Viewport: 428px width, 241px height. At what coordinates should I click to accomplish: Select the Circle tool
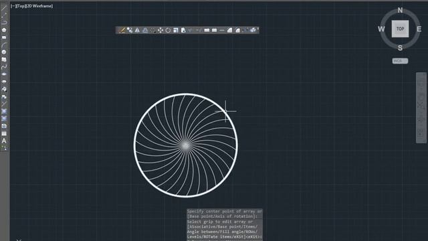[4, 52]
